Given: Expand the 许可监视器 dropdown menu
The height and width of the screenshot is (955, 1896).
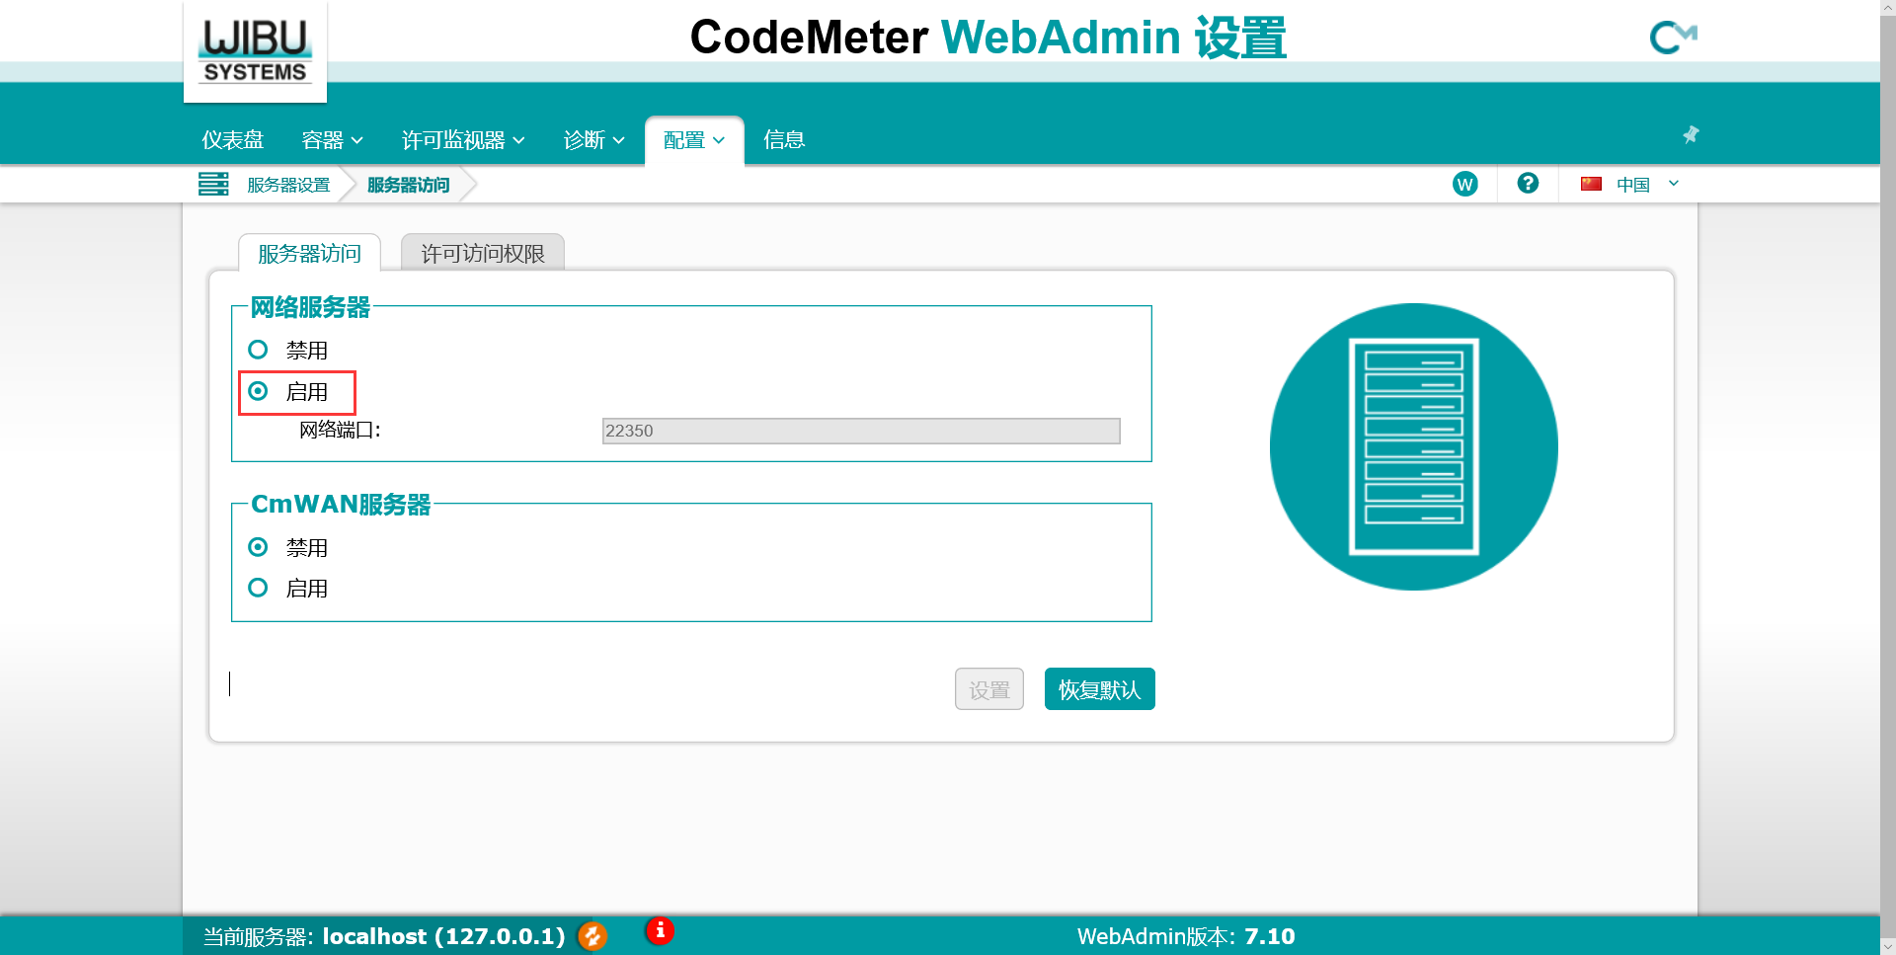Looking at the screenshot, I should (x=463, y=140).
